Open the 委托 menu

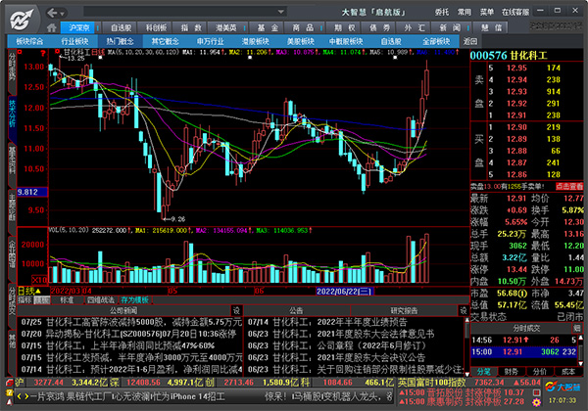[442, 13]
